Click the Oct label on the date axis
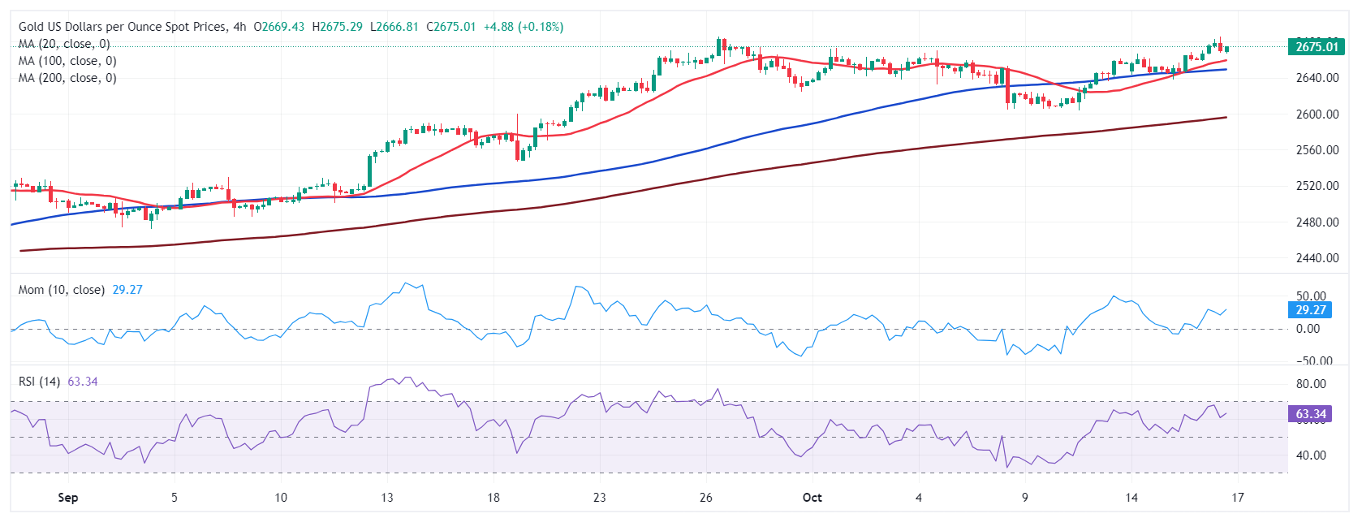Screen dimensions: 1362x518 click(x=812, y=498)
